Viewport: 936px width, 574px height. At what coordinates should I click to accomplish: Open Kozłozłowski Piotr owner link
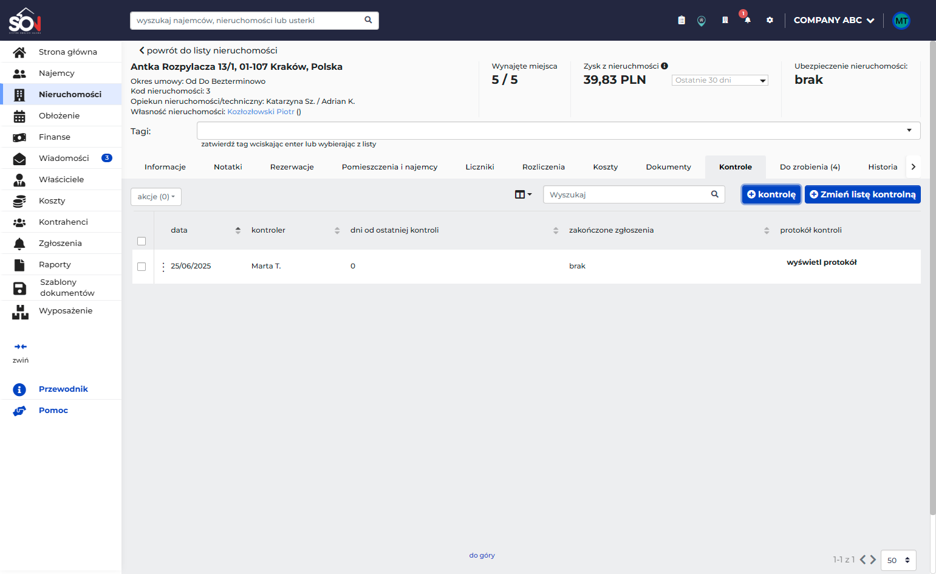click(261, 112)
